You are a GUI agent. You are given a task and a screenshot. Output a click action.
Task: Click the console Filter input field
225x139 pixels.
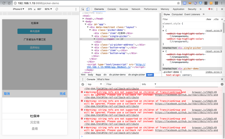coord(122,84)
